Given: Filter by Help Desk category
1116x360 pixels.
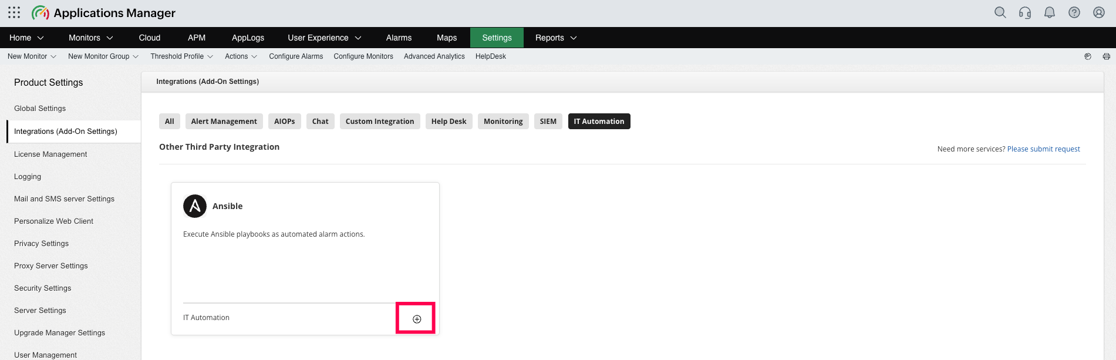Looking at the screenshot, I should 449,122.
